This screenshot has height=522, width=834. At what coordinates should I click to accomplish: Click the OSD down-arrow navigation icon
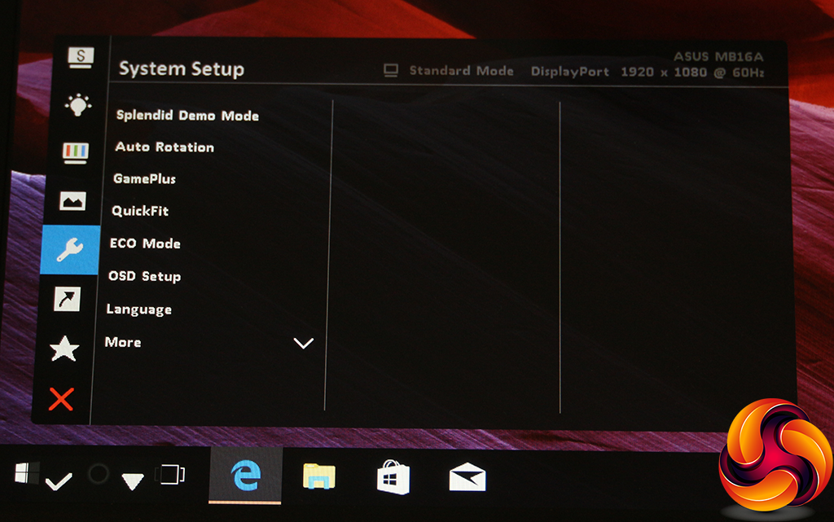click(133, 481)
